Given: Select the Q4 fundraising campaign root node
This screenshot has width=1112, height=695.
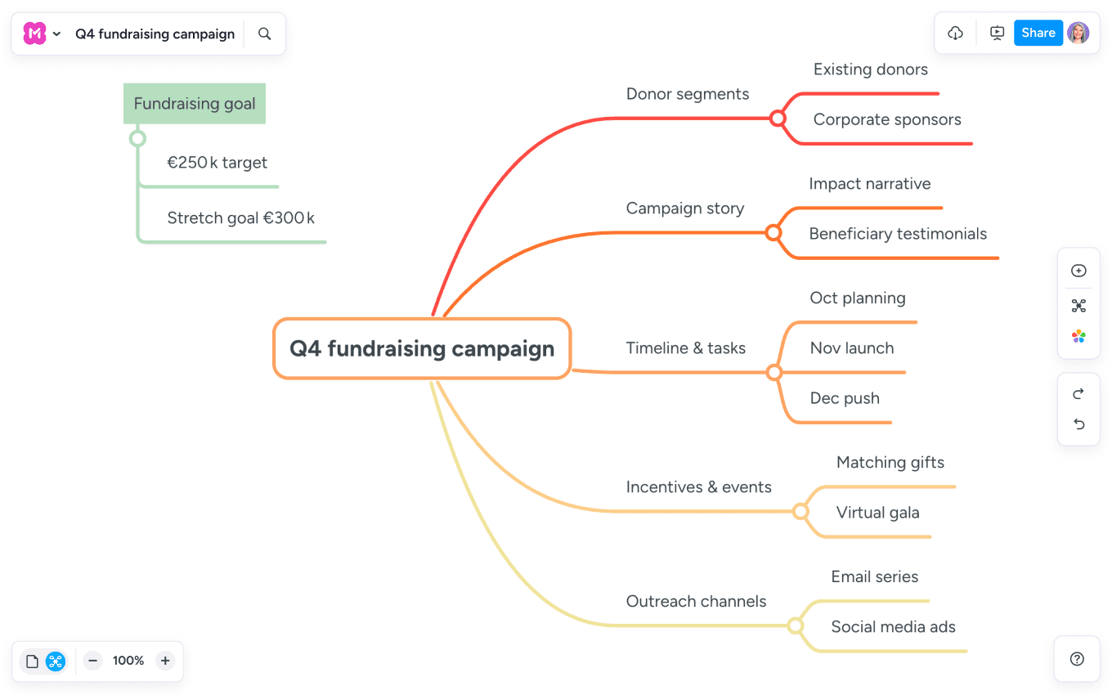Looking at the screenshot, I should [422, 349].
